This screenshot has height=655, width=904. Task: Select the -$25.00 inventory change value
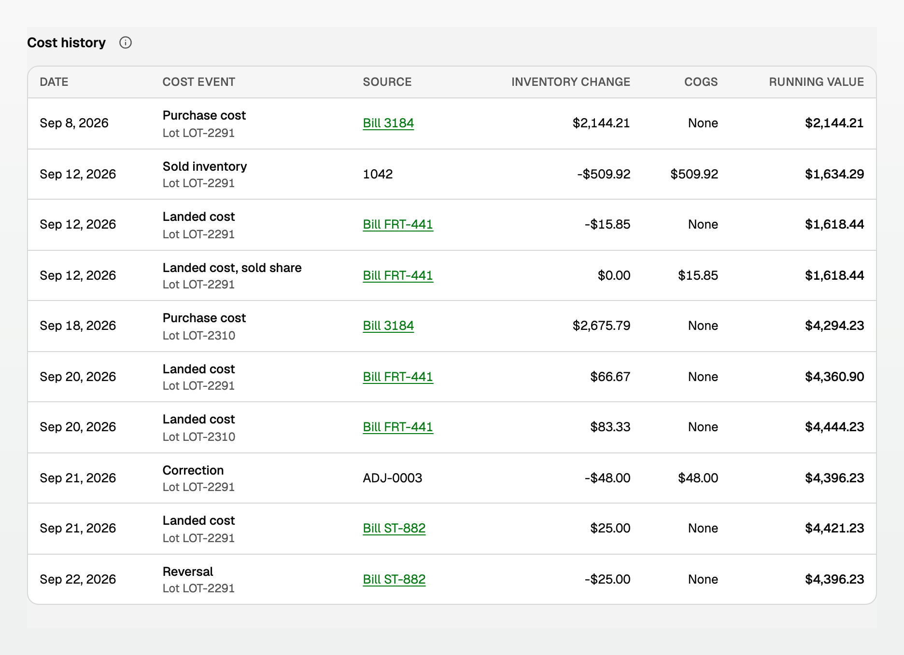(607, 579)
